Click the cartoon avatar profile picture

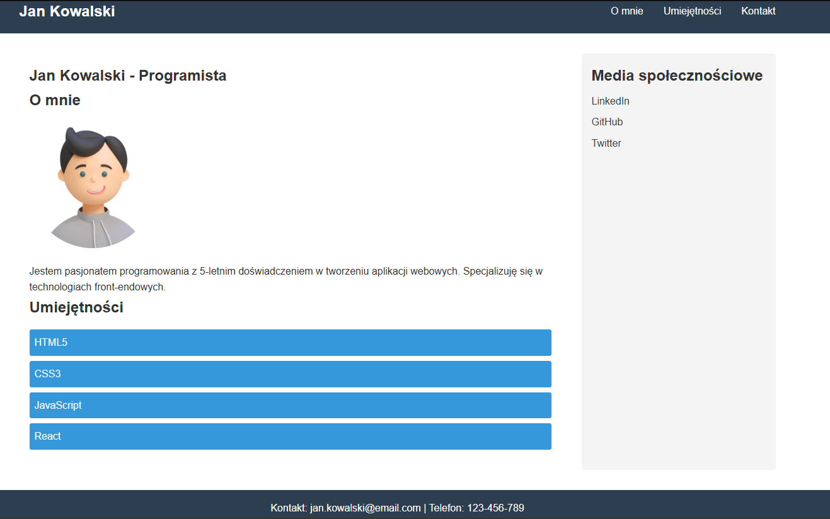point(93,187)
